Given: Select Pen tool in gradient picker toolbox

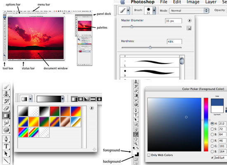Looking at the screenshot, I should [6, 139].
